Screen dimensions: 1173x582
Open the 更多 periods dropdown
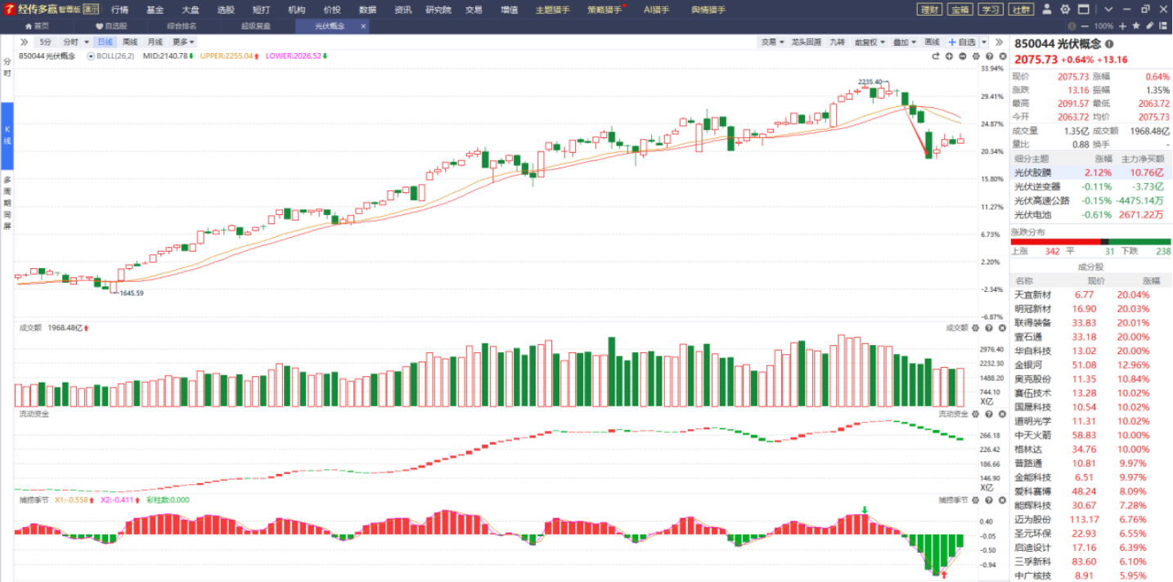(x=183, y=42)
